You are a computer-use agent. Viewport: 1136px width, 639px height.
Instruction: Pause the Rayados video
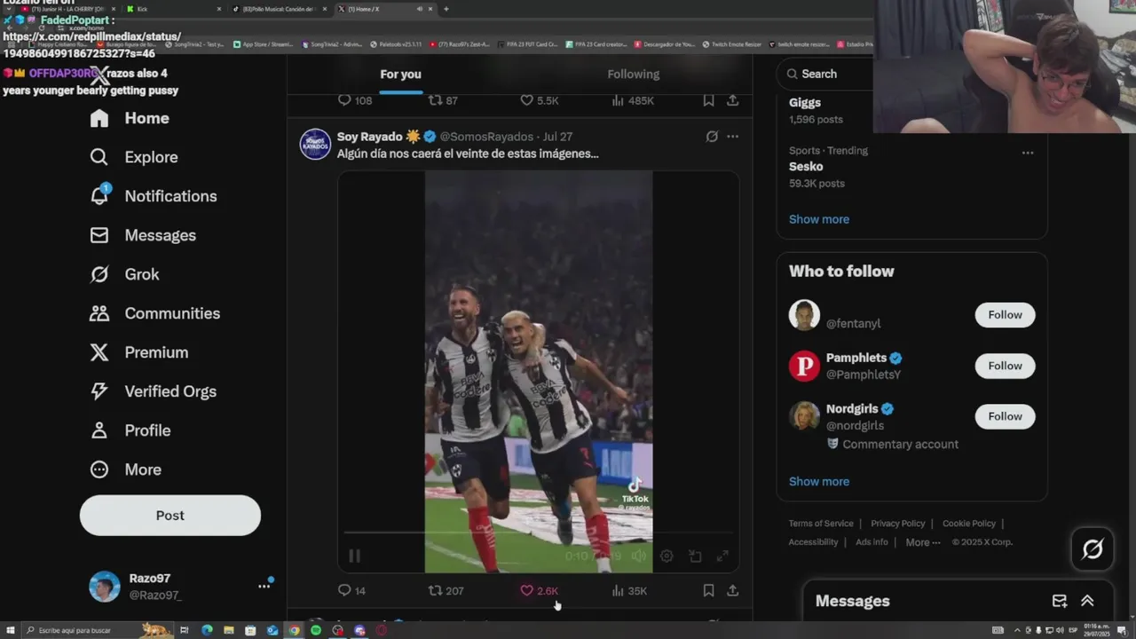click(x=354, y=556)
